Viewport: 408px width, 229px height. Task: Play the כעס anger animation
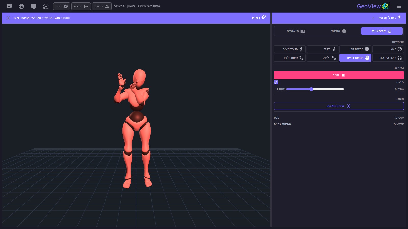tap(388, 49)
